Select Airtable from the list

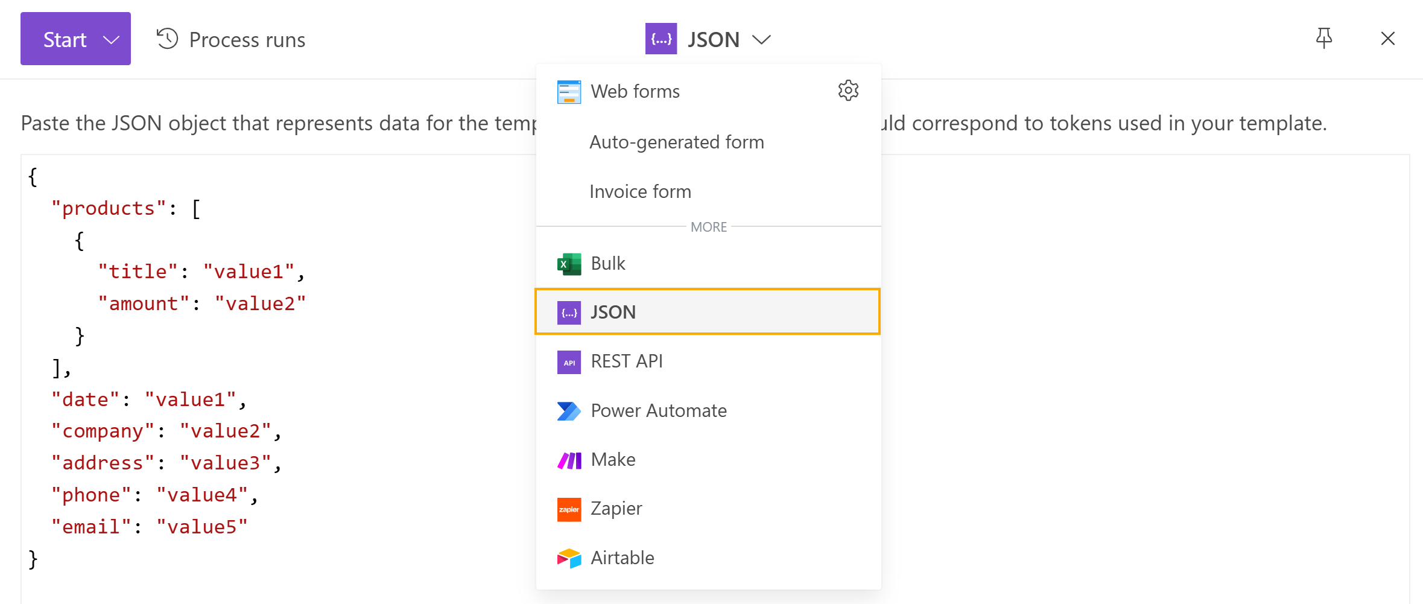click(708, 558)
